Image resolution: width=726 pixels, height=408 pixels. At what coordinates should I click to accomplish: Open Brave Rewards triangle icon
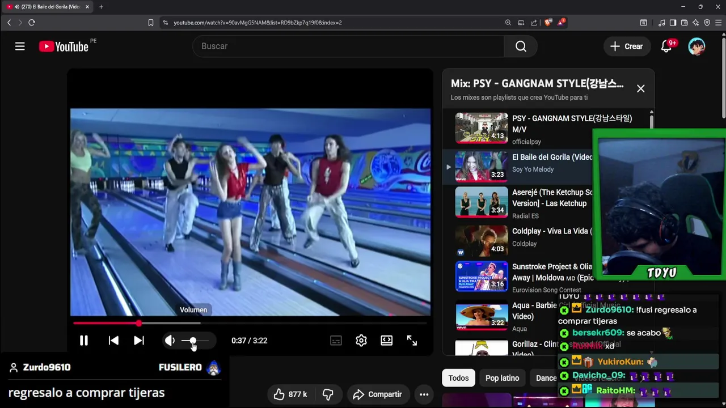coord(561,23)
